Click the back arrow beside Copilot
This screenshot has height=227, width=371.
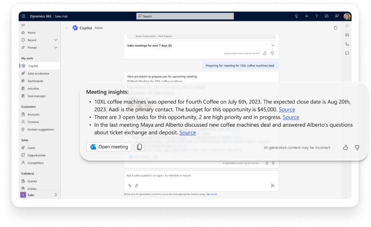(67, 28)
